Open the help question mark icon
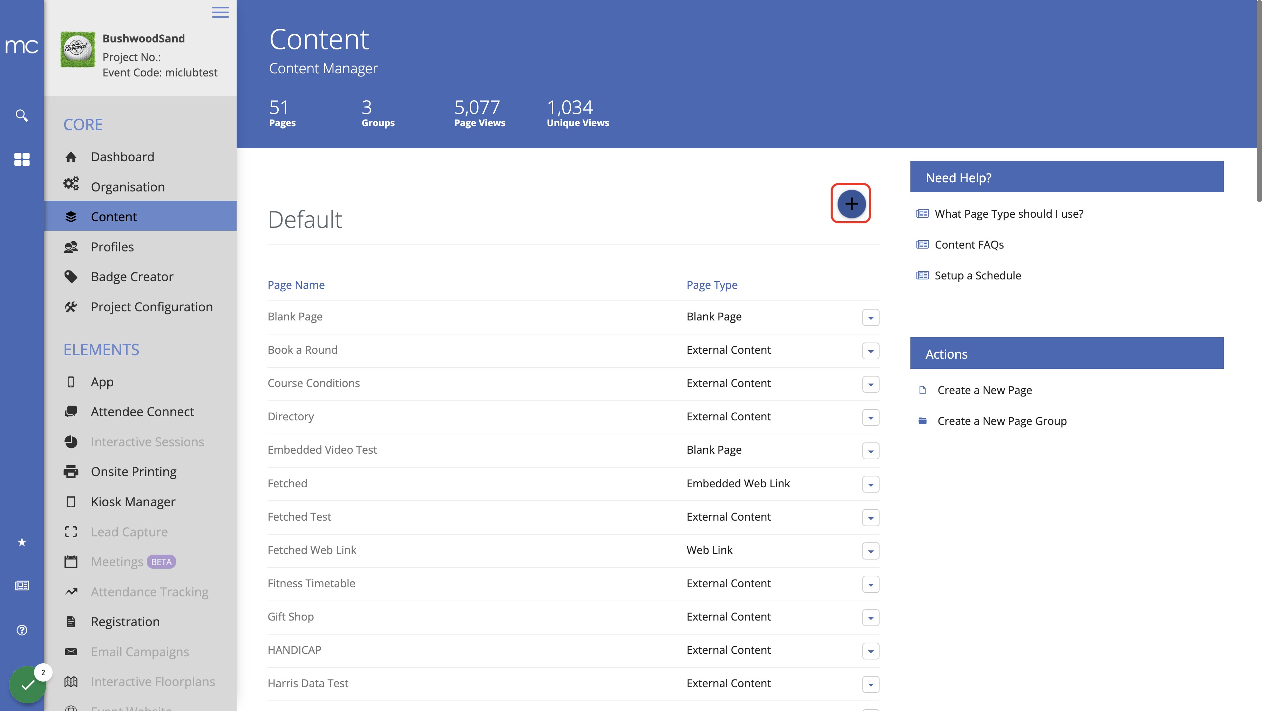Screen dimensions: 1262x711 (x=21, y=630)
